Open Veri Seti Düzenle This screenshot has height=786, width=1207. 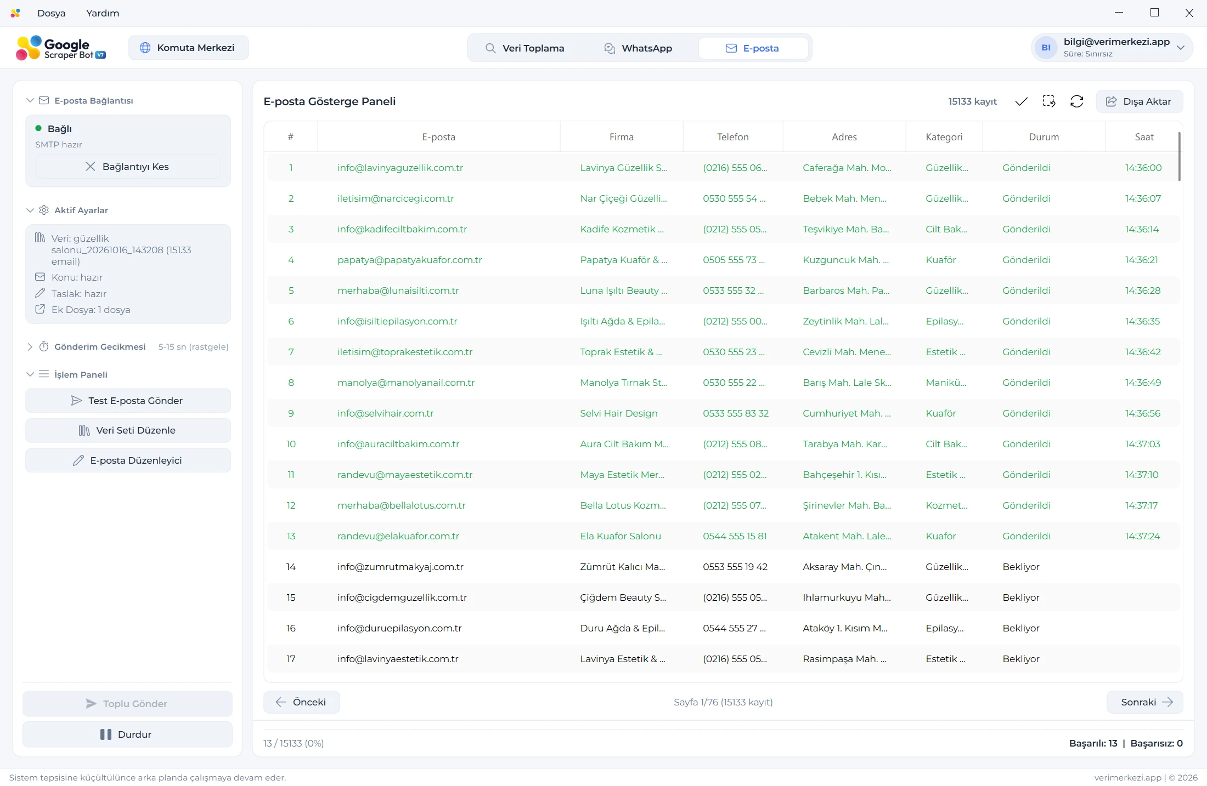pyautogui.click(x=128, y=430)
